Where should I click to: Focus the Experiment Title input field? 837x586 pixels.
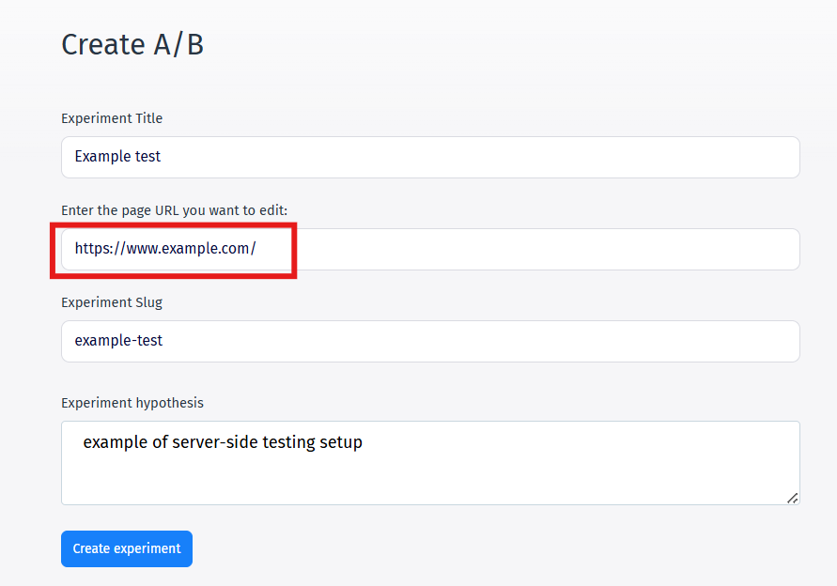[430, 157]
